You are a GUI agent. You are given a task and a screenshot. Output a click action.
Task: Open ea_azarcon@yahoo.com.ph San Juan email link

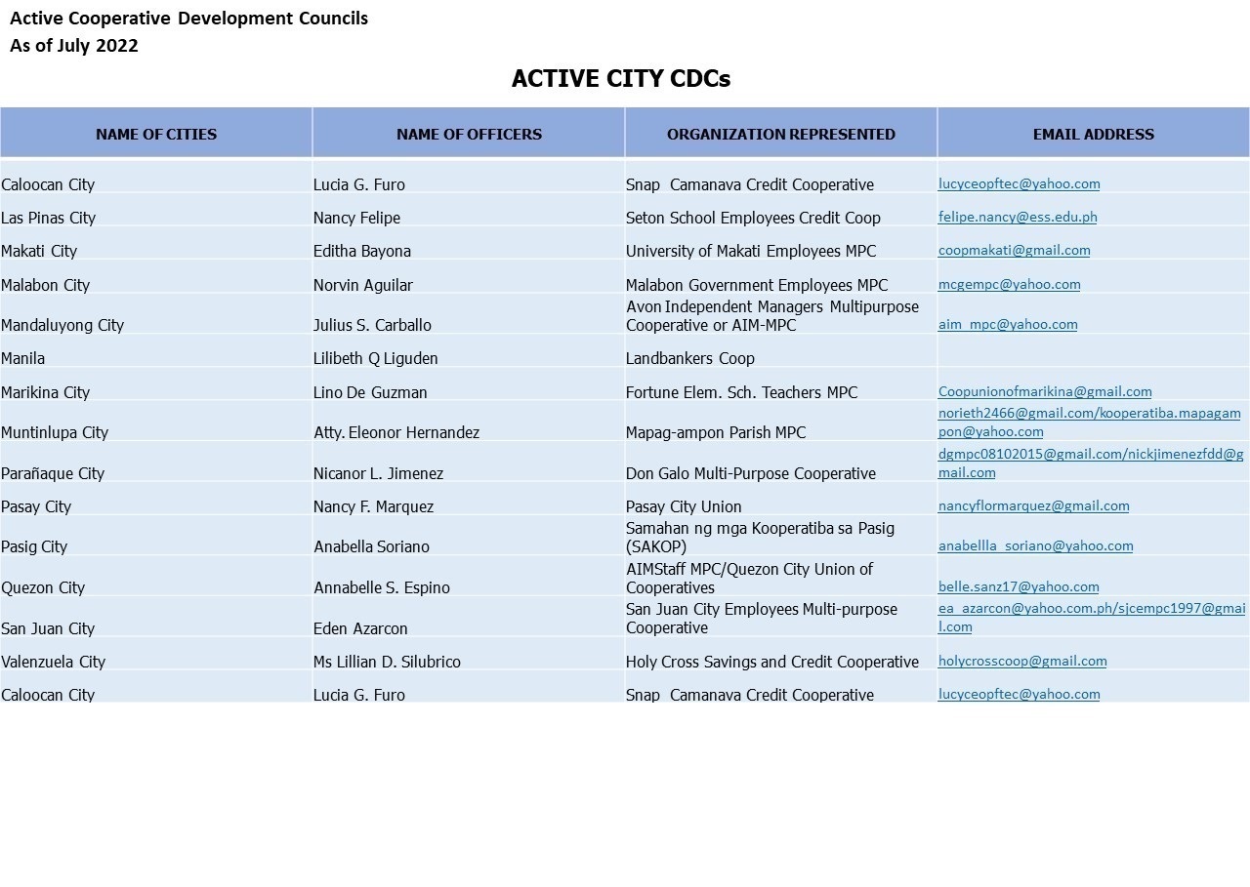click(1092, 618)
